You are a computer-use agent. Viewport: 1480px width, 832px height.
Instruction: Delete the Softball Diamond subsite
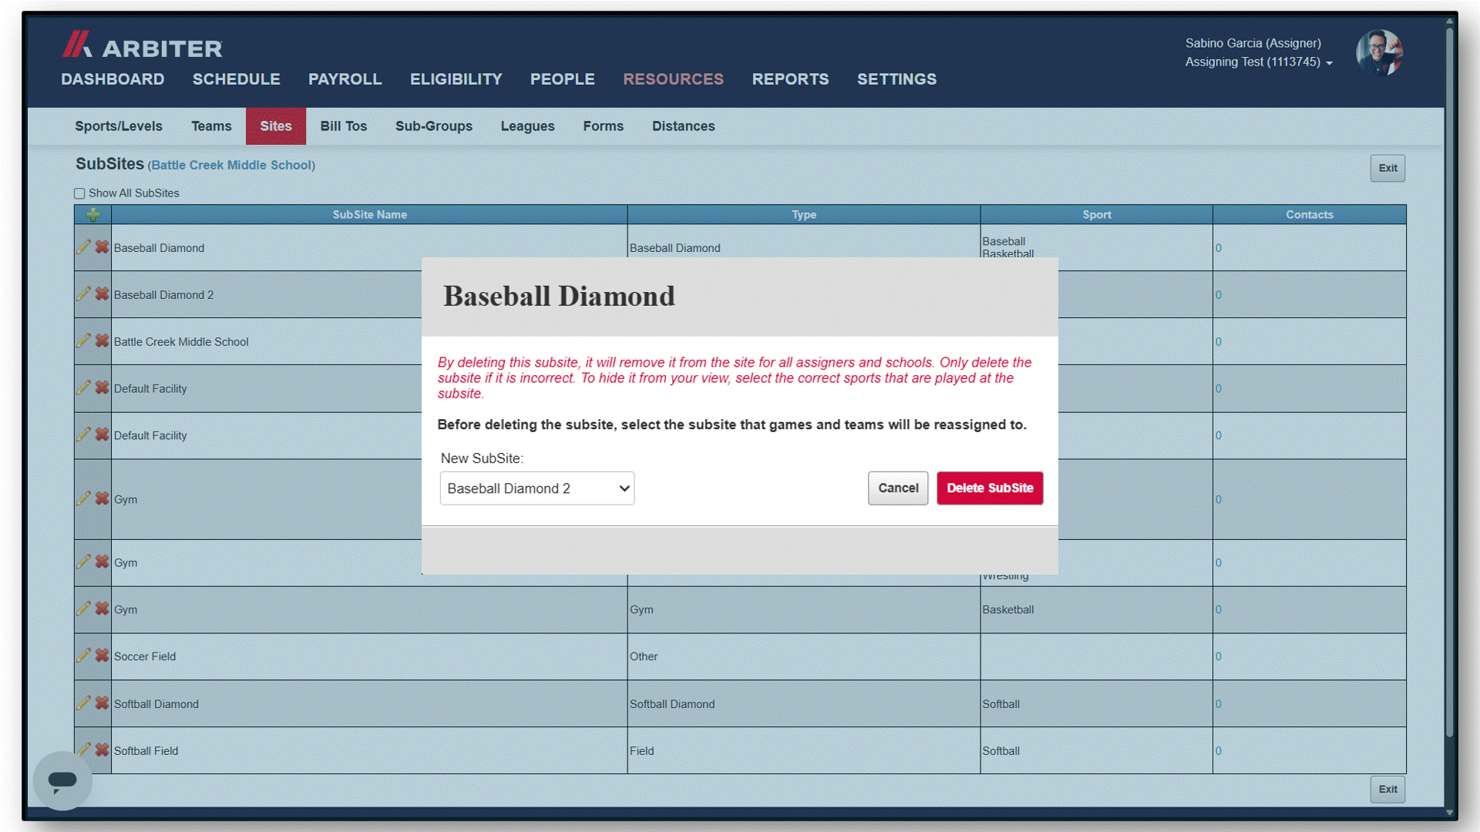click(102, 703)
